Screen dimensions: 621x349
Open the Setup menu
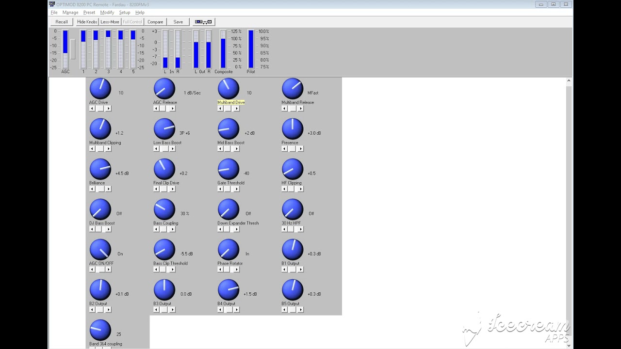(x=125, y=13)
